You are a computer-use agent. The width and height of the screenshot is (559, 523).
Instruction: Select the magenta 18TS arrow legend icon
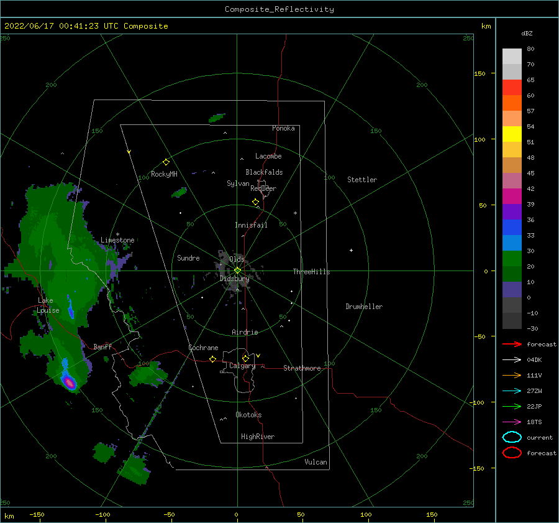(512, 422)
